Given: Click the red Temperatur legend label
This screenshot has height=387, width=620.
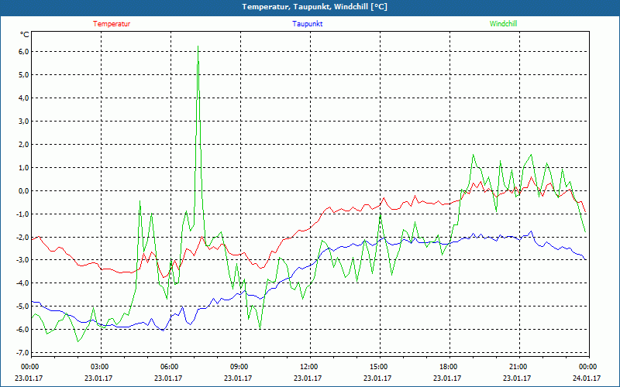Looking at the screenshot, I should (x=112, y=24).
